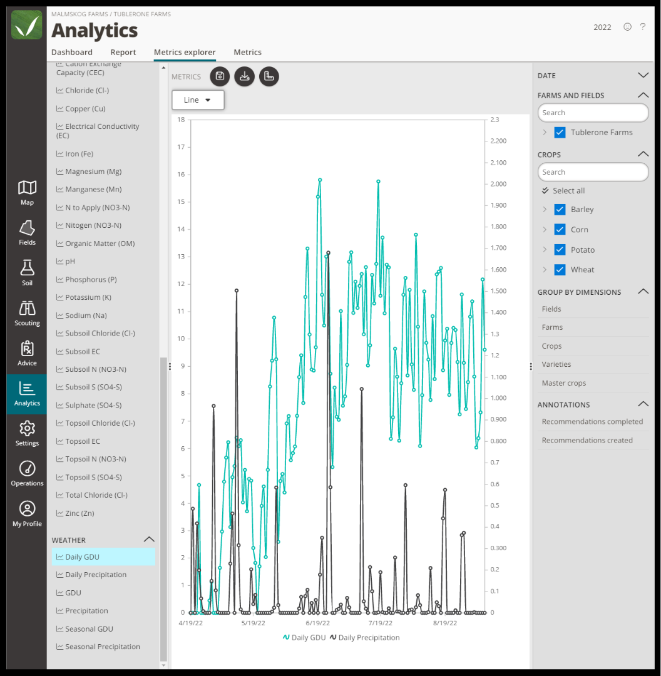The height and width of the screenshot is (676, 661).
Task: Open the Line chart type dropdown
Action: (x=198, y=100)
